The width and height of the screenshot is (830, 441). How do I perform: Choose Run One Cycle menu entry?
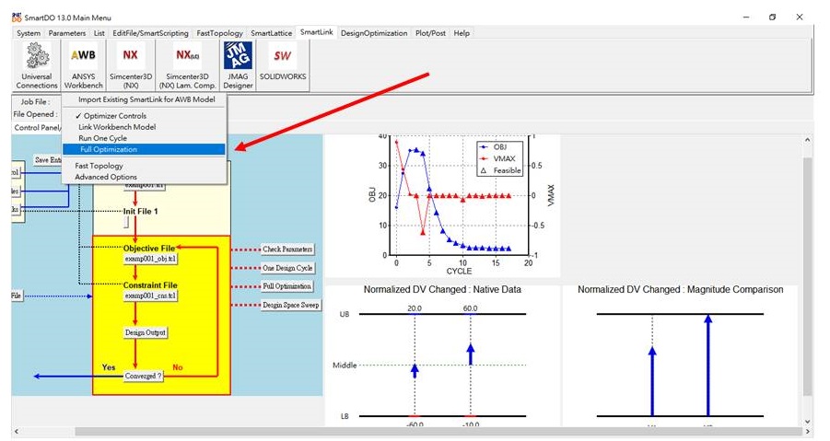tap(102, 138)
